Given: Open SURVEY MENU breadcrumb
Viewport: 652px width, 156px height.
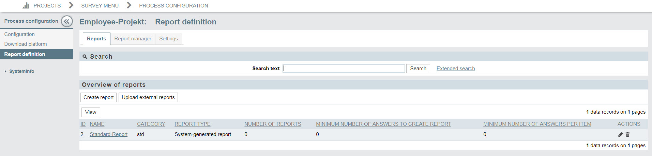Looking at the screenshot, I should tap(100, 5).
